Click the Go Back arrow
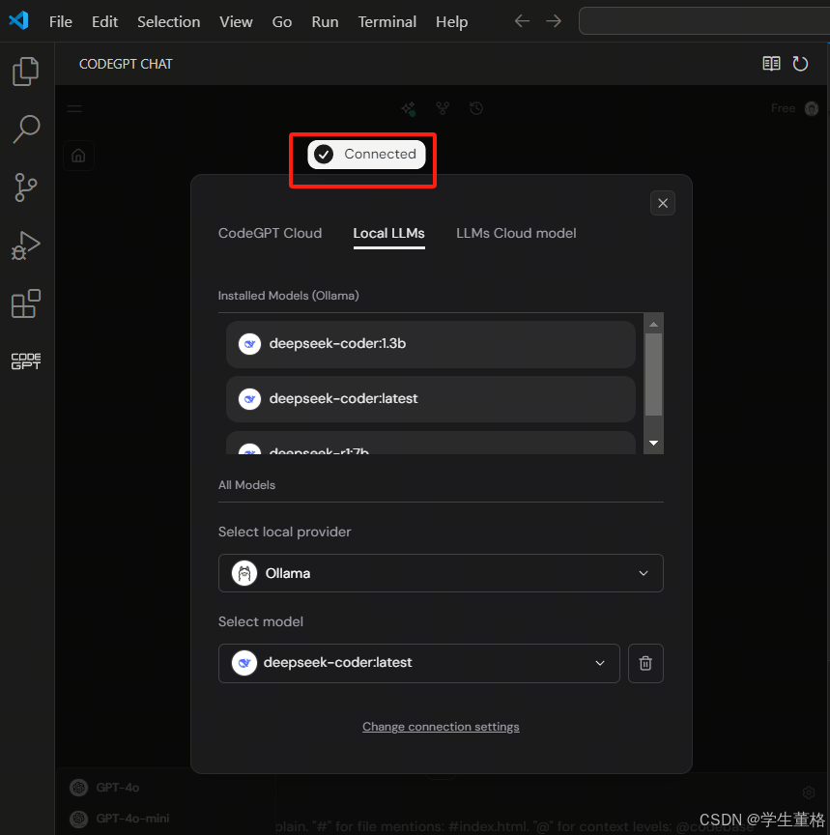Viewport: 830px width, 835px height. click(x=522, y=21)
